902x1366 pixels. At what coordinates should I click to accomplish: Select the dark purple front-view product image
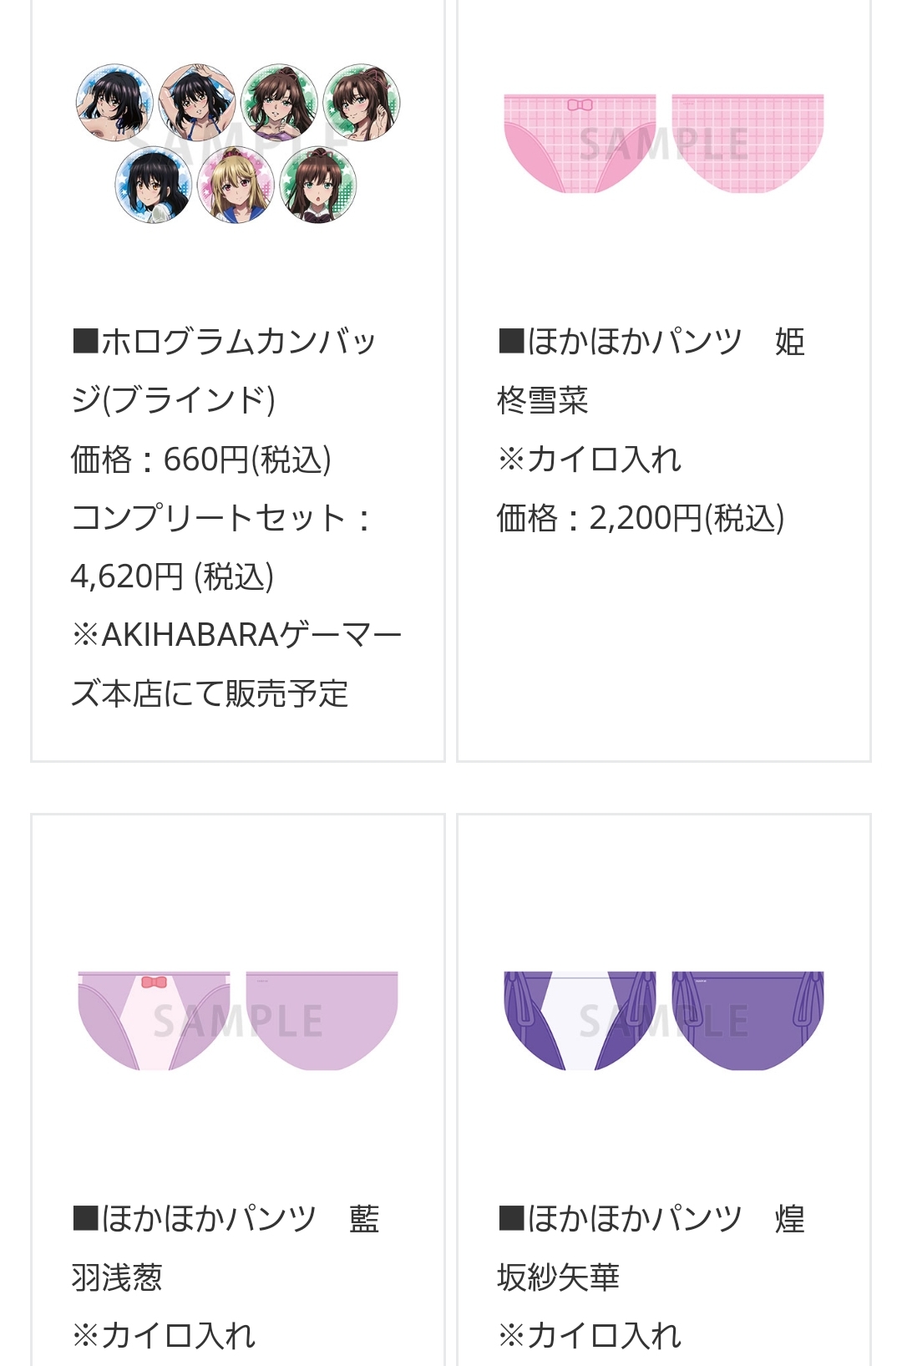[x=580, y=1020]
